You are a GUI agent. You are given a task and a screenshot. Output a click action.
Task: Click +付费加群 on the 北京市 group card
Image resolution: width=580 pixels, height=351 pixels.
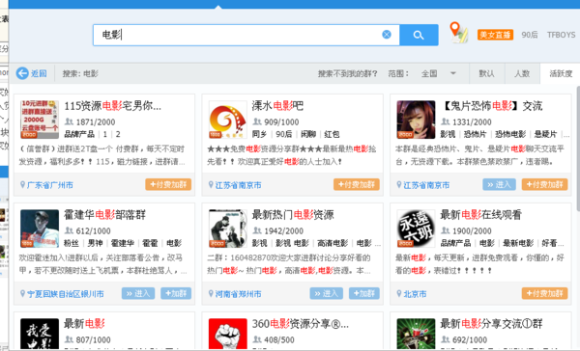pyautogui.click(x=544, y=293)
